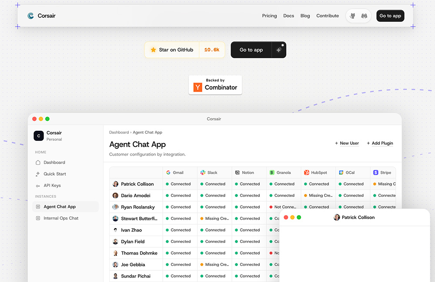This screenshot has width=435, height=282.
Task: Click the New User button
Action: coord(347,143)
